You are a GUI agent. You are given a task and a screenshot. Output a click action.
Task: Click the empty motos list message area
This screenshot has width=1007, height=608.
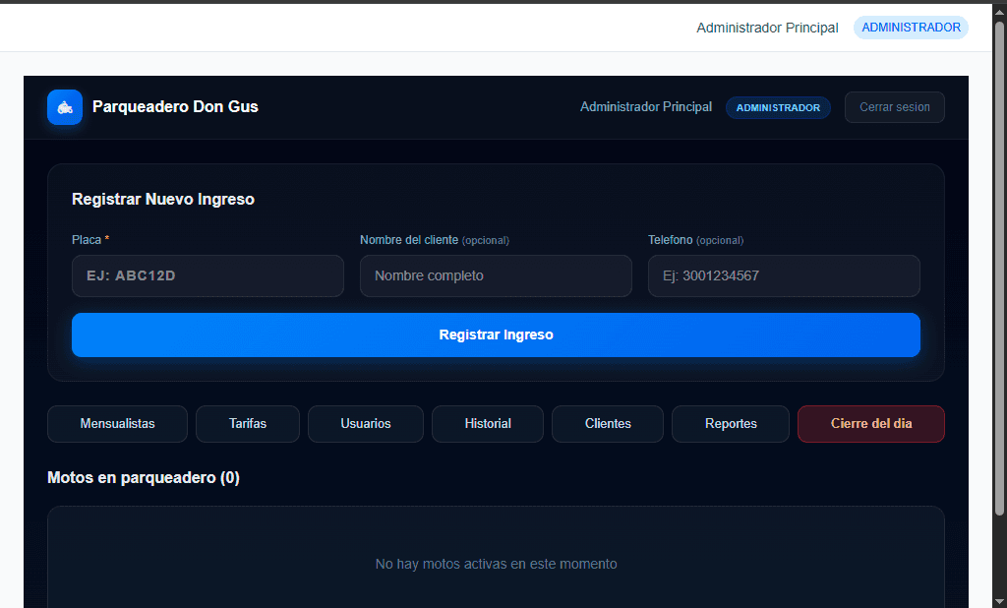coord(496,564)
